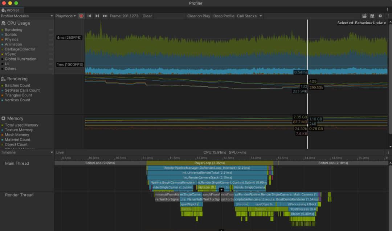Click the CPU Usage module icon
This screenshot has width=392, height=231.
3,23
